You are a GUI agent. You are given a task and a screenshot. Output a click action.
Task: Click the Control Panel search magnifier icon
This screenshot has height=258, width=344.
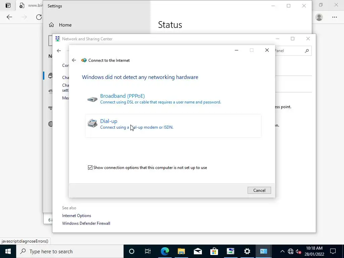[307, 51]
